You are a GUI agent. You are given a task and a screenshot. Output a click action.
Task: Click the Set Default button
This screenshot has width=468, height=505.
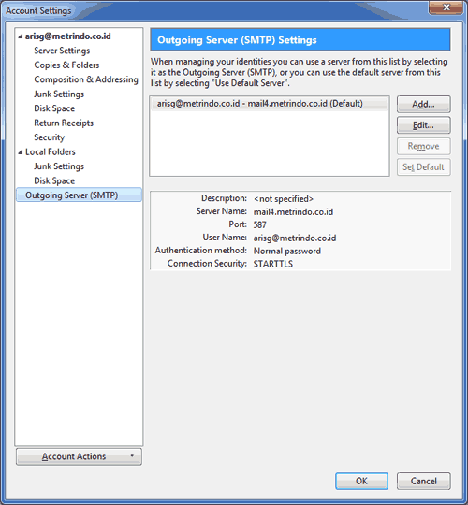(x=423, y=167)
